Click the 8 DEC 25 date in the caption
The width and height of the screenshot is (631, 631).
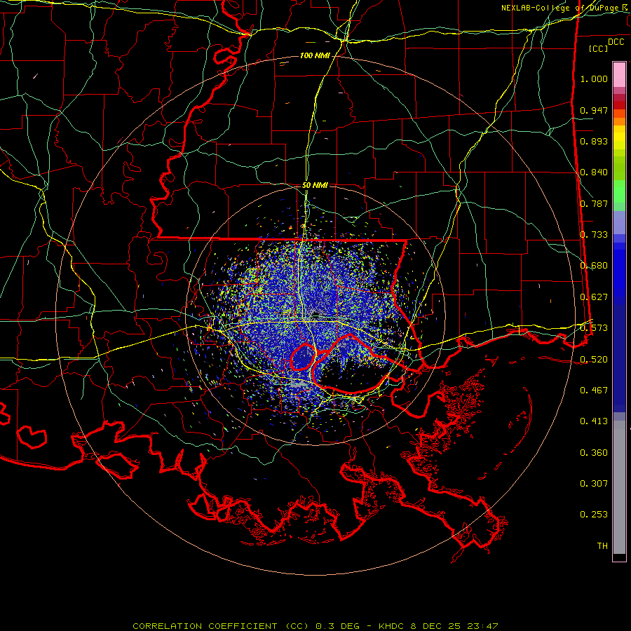435,626
